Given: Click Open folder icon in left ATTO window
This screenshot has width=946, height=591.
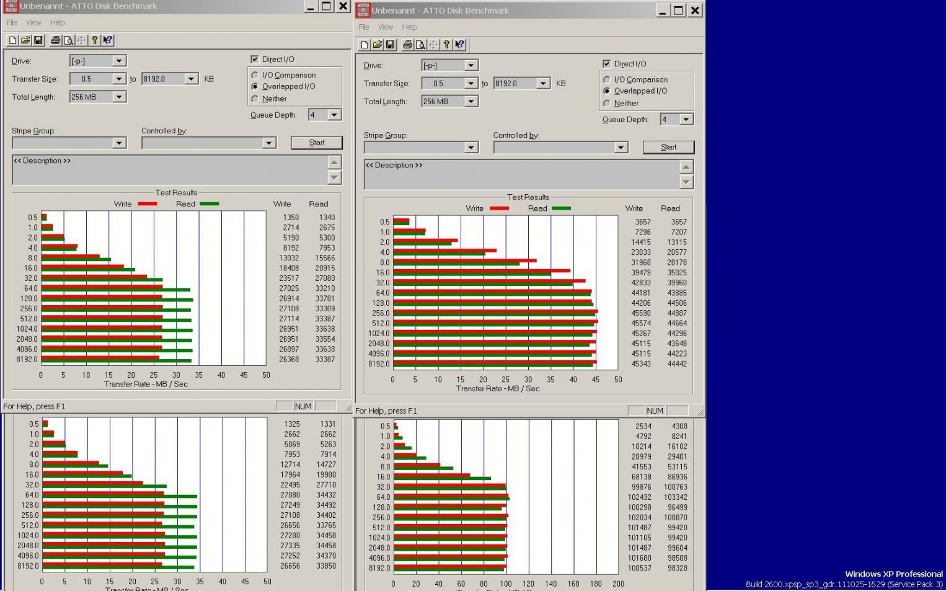Looking at the screenshot, I should click(25, 40).
